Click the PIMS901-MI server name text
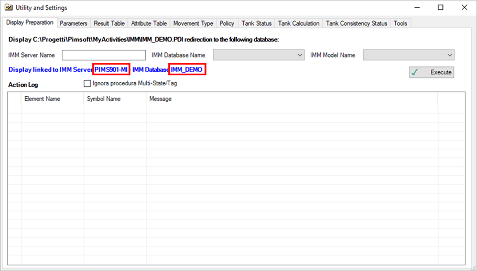 coord(111,70)
